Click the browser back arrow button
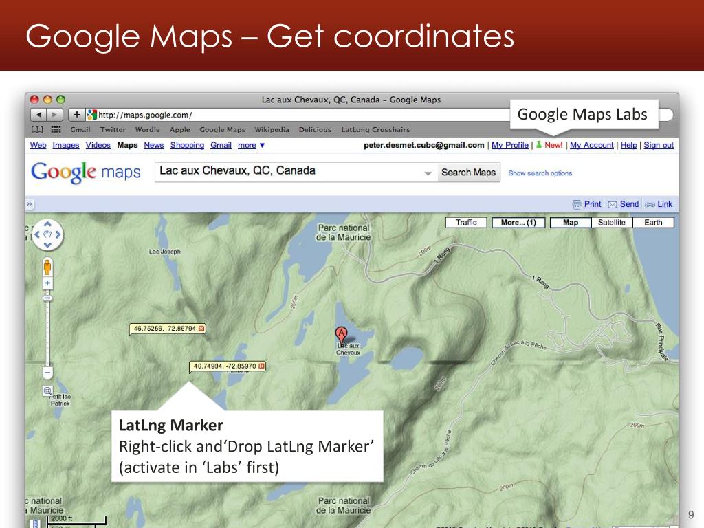 coord(38,115)
